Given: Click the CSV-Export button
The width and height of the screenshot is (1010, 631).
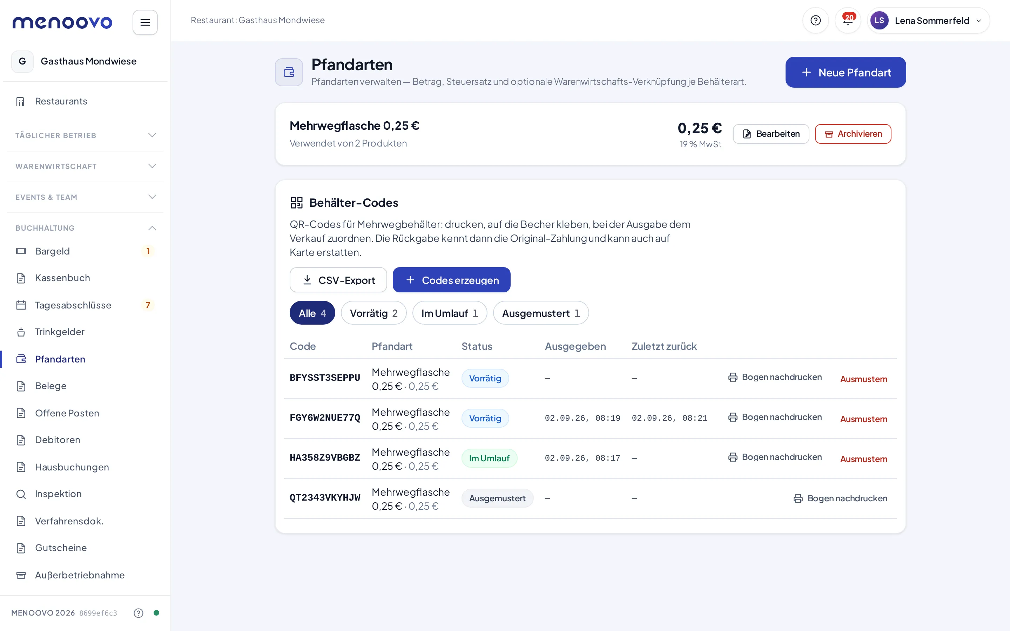Looking at the screenshot, I should tap(338, 280).
